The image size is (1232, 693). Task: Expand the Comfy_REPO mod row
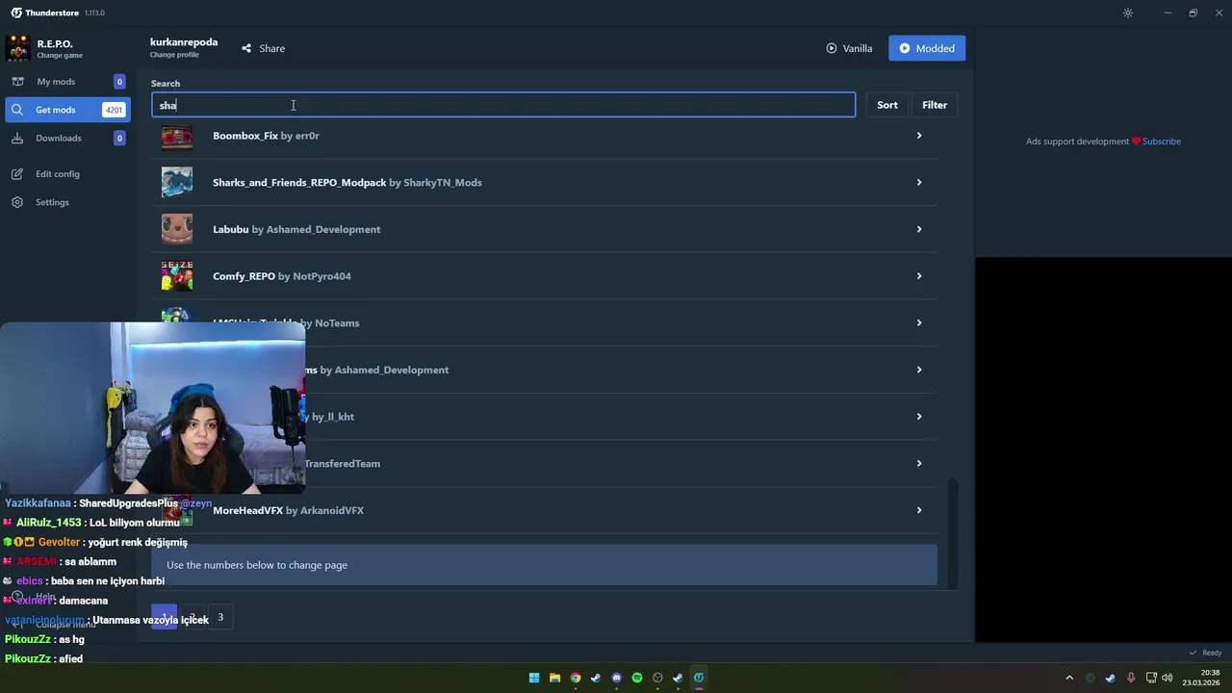tap(919, 276)
